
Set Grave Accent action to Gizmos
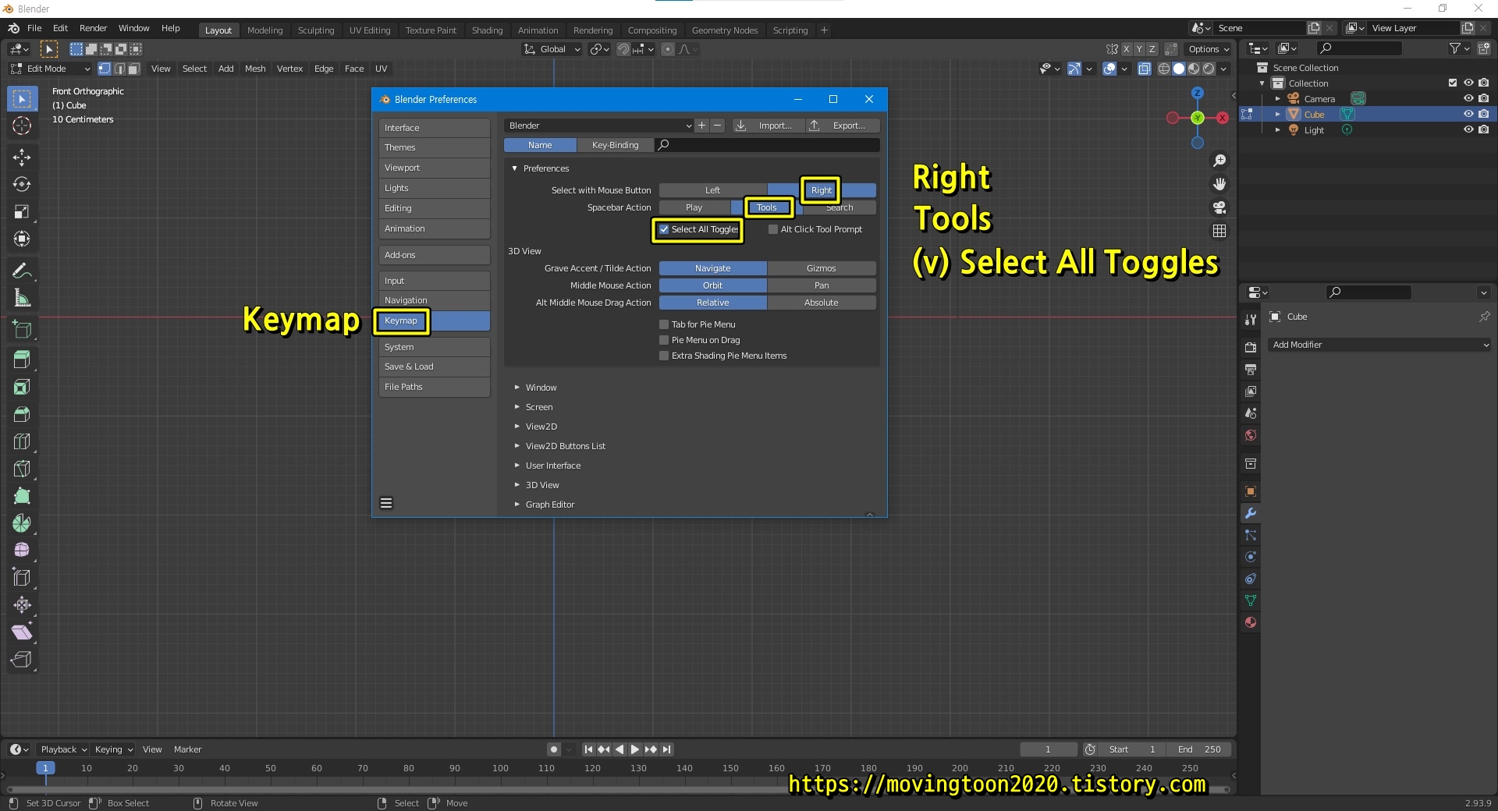[x=822, y=268]
